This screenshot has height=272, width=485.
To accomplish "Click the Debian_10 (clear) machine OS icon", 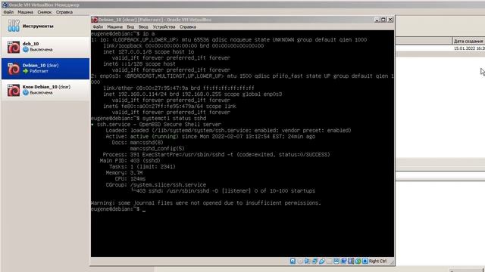I will [14, 69].
